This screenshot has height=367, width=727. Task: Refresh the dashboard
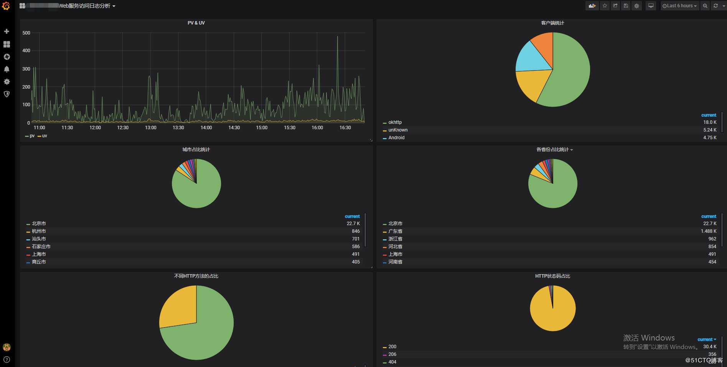pyautogui.click(x=715, y=6)
